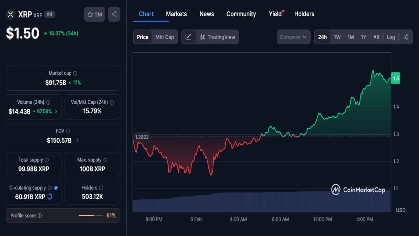Click the #4 rank badge
The height and width of the screenshot is (236, 419).
50,14
